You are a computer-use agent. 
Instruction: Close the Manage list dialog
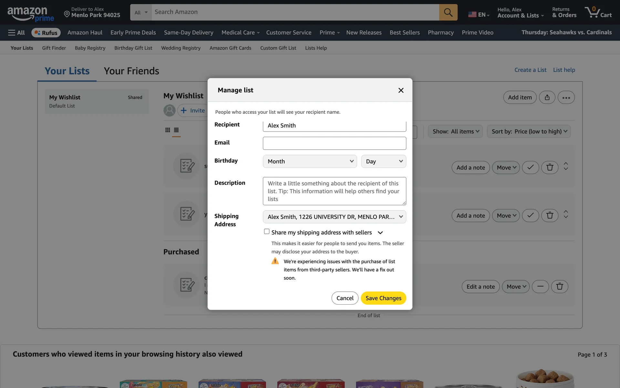(401, 90)
